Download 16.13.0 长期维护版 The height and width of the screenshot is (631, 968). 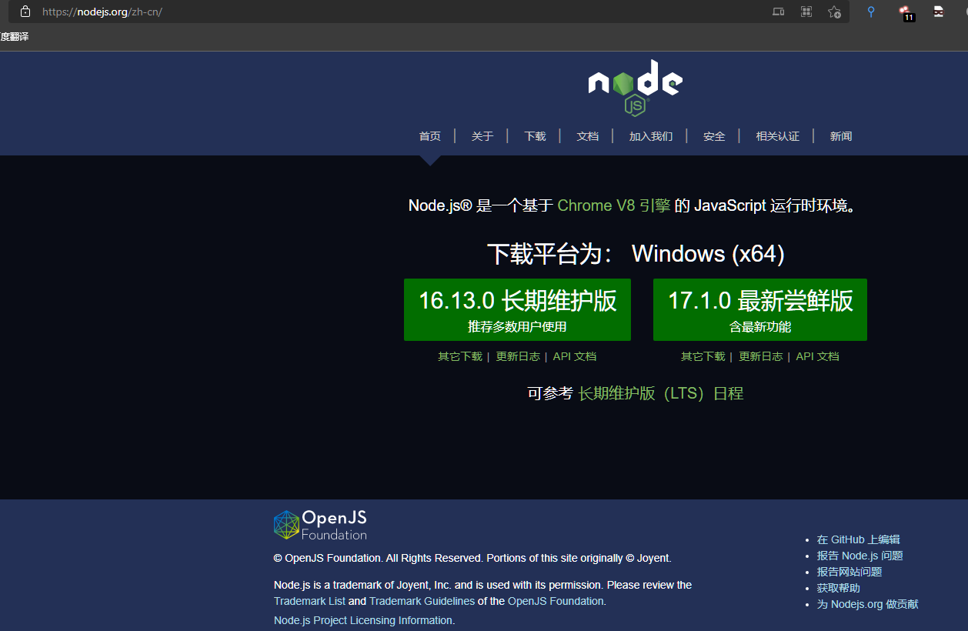coord(517,309)
